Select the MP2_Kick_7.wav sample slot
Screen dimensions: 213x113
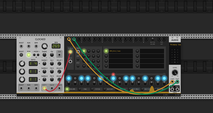[x=121, y=51]
